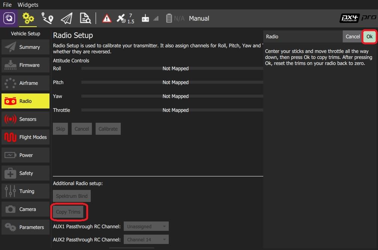Viewport: 378px width, 250px height.
Task: Open Analyze view document magnifier icon
Action: tap(85, 18)
